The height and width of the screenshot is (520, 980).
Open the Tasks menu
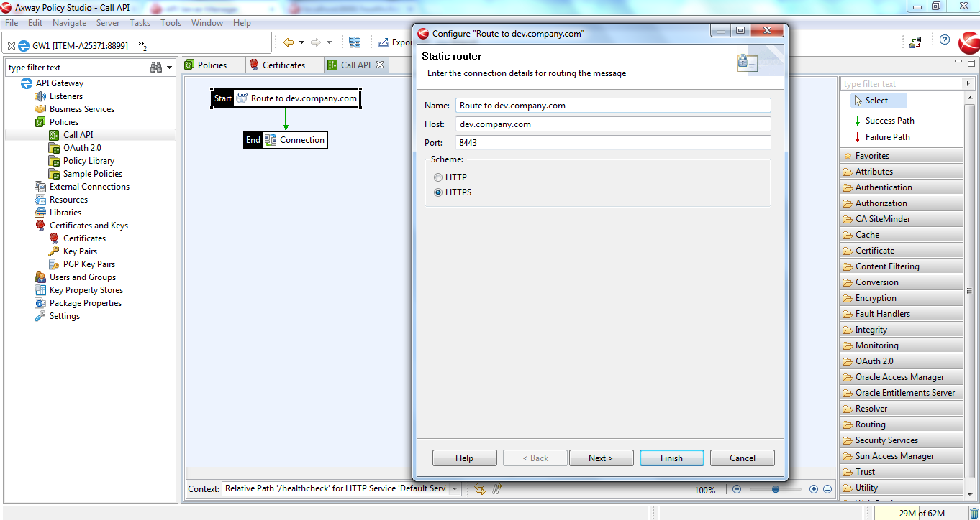tap(140, 23)
